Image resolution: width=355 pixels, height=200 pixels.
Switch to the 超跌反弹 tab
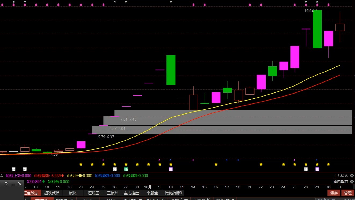tap(52, 193)
